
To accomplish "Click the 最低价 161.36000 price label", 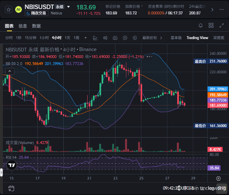I will [211, 126].
